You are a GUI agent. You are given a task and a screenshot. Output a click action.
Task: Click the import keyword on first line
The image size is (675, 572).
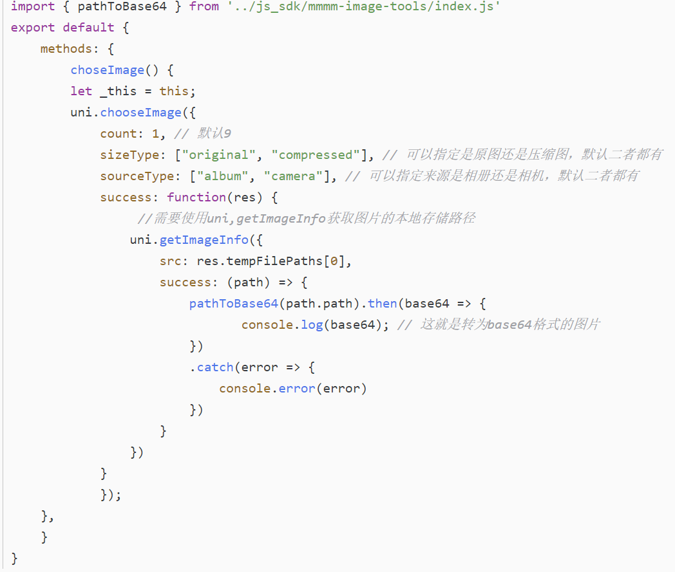[33, 6]
